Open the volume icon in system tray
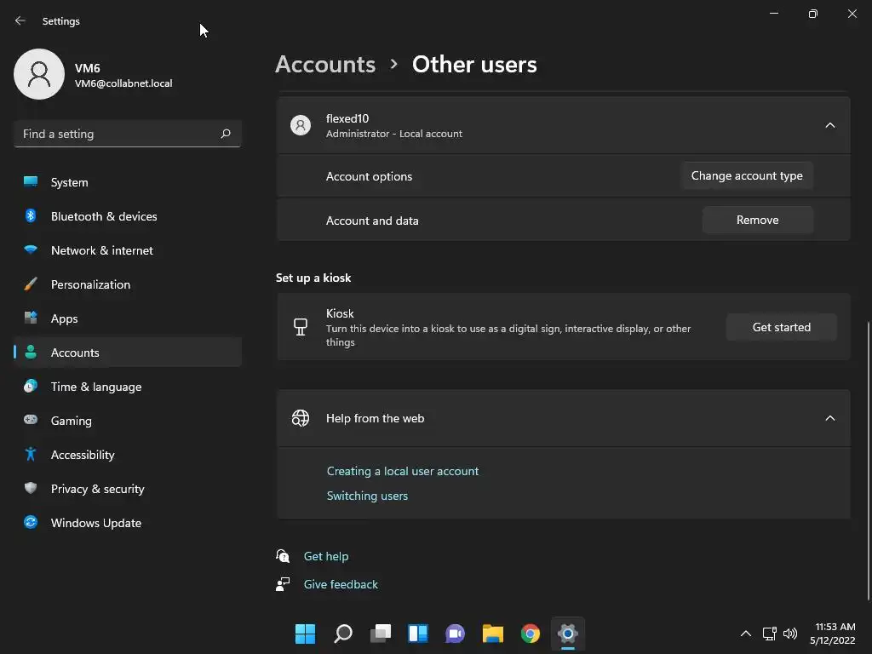Image resolution: width=872 pixels, height=654 pixels. 789,634
